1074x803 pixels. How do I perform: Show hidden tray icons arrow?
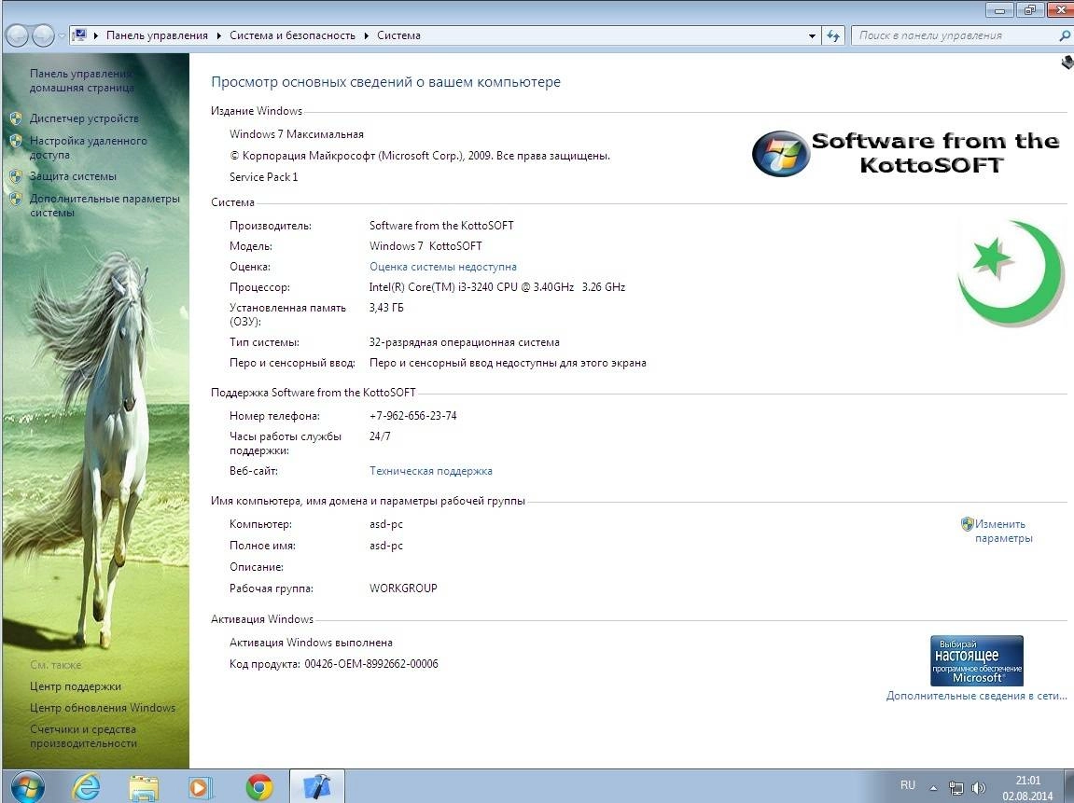tap(933, 787)
